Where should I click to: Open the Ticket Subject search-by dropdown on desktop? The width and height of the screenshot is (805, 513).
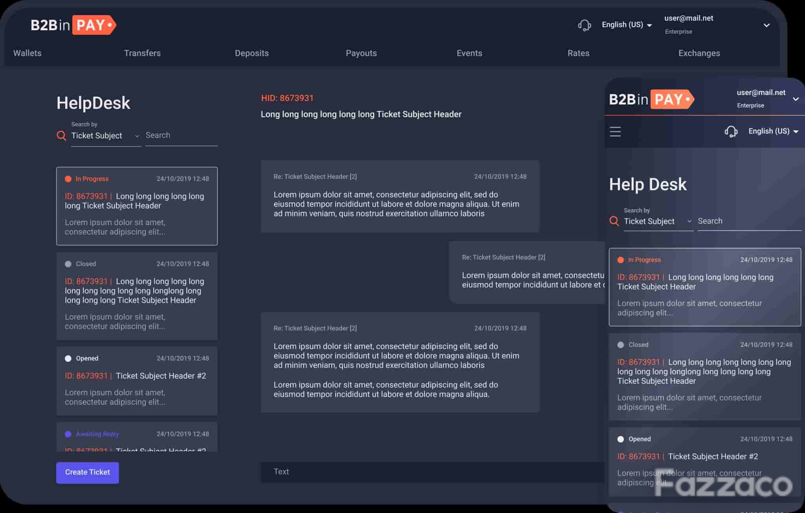106,136
